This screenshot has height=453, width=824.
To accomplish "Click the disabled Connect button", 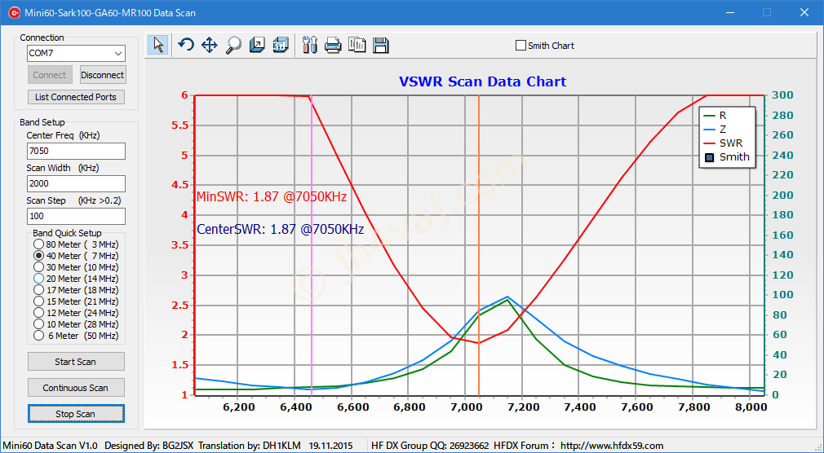I will click(50, 75).
